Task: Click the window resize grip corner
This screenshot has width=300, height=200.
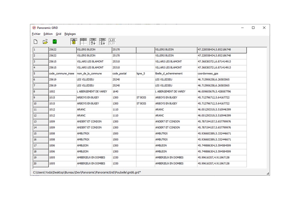Action: pos(268,174)
